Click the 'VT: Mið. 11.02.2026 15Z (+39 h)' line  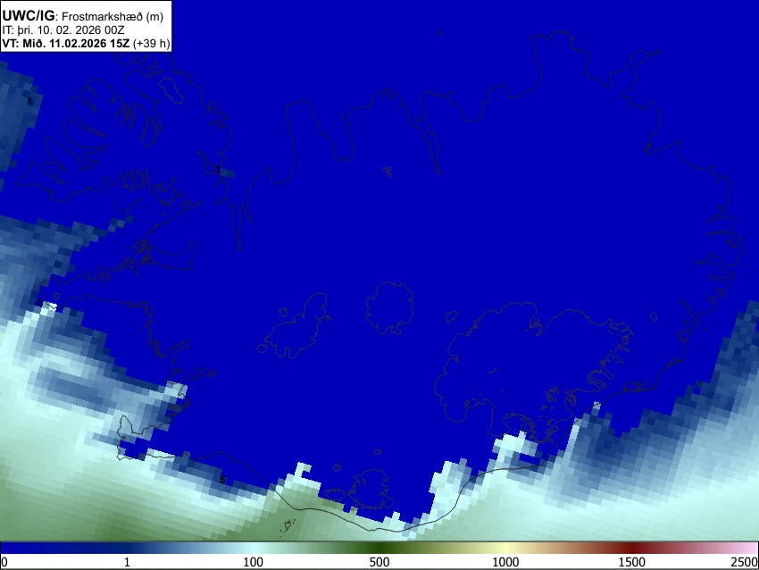[x=86, y=43]
